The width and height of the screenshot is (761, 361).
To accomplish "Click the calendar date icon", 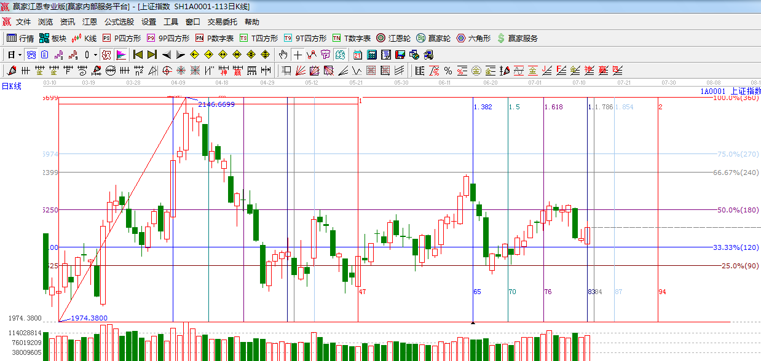I will (357, 55).
